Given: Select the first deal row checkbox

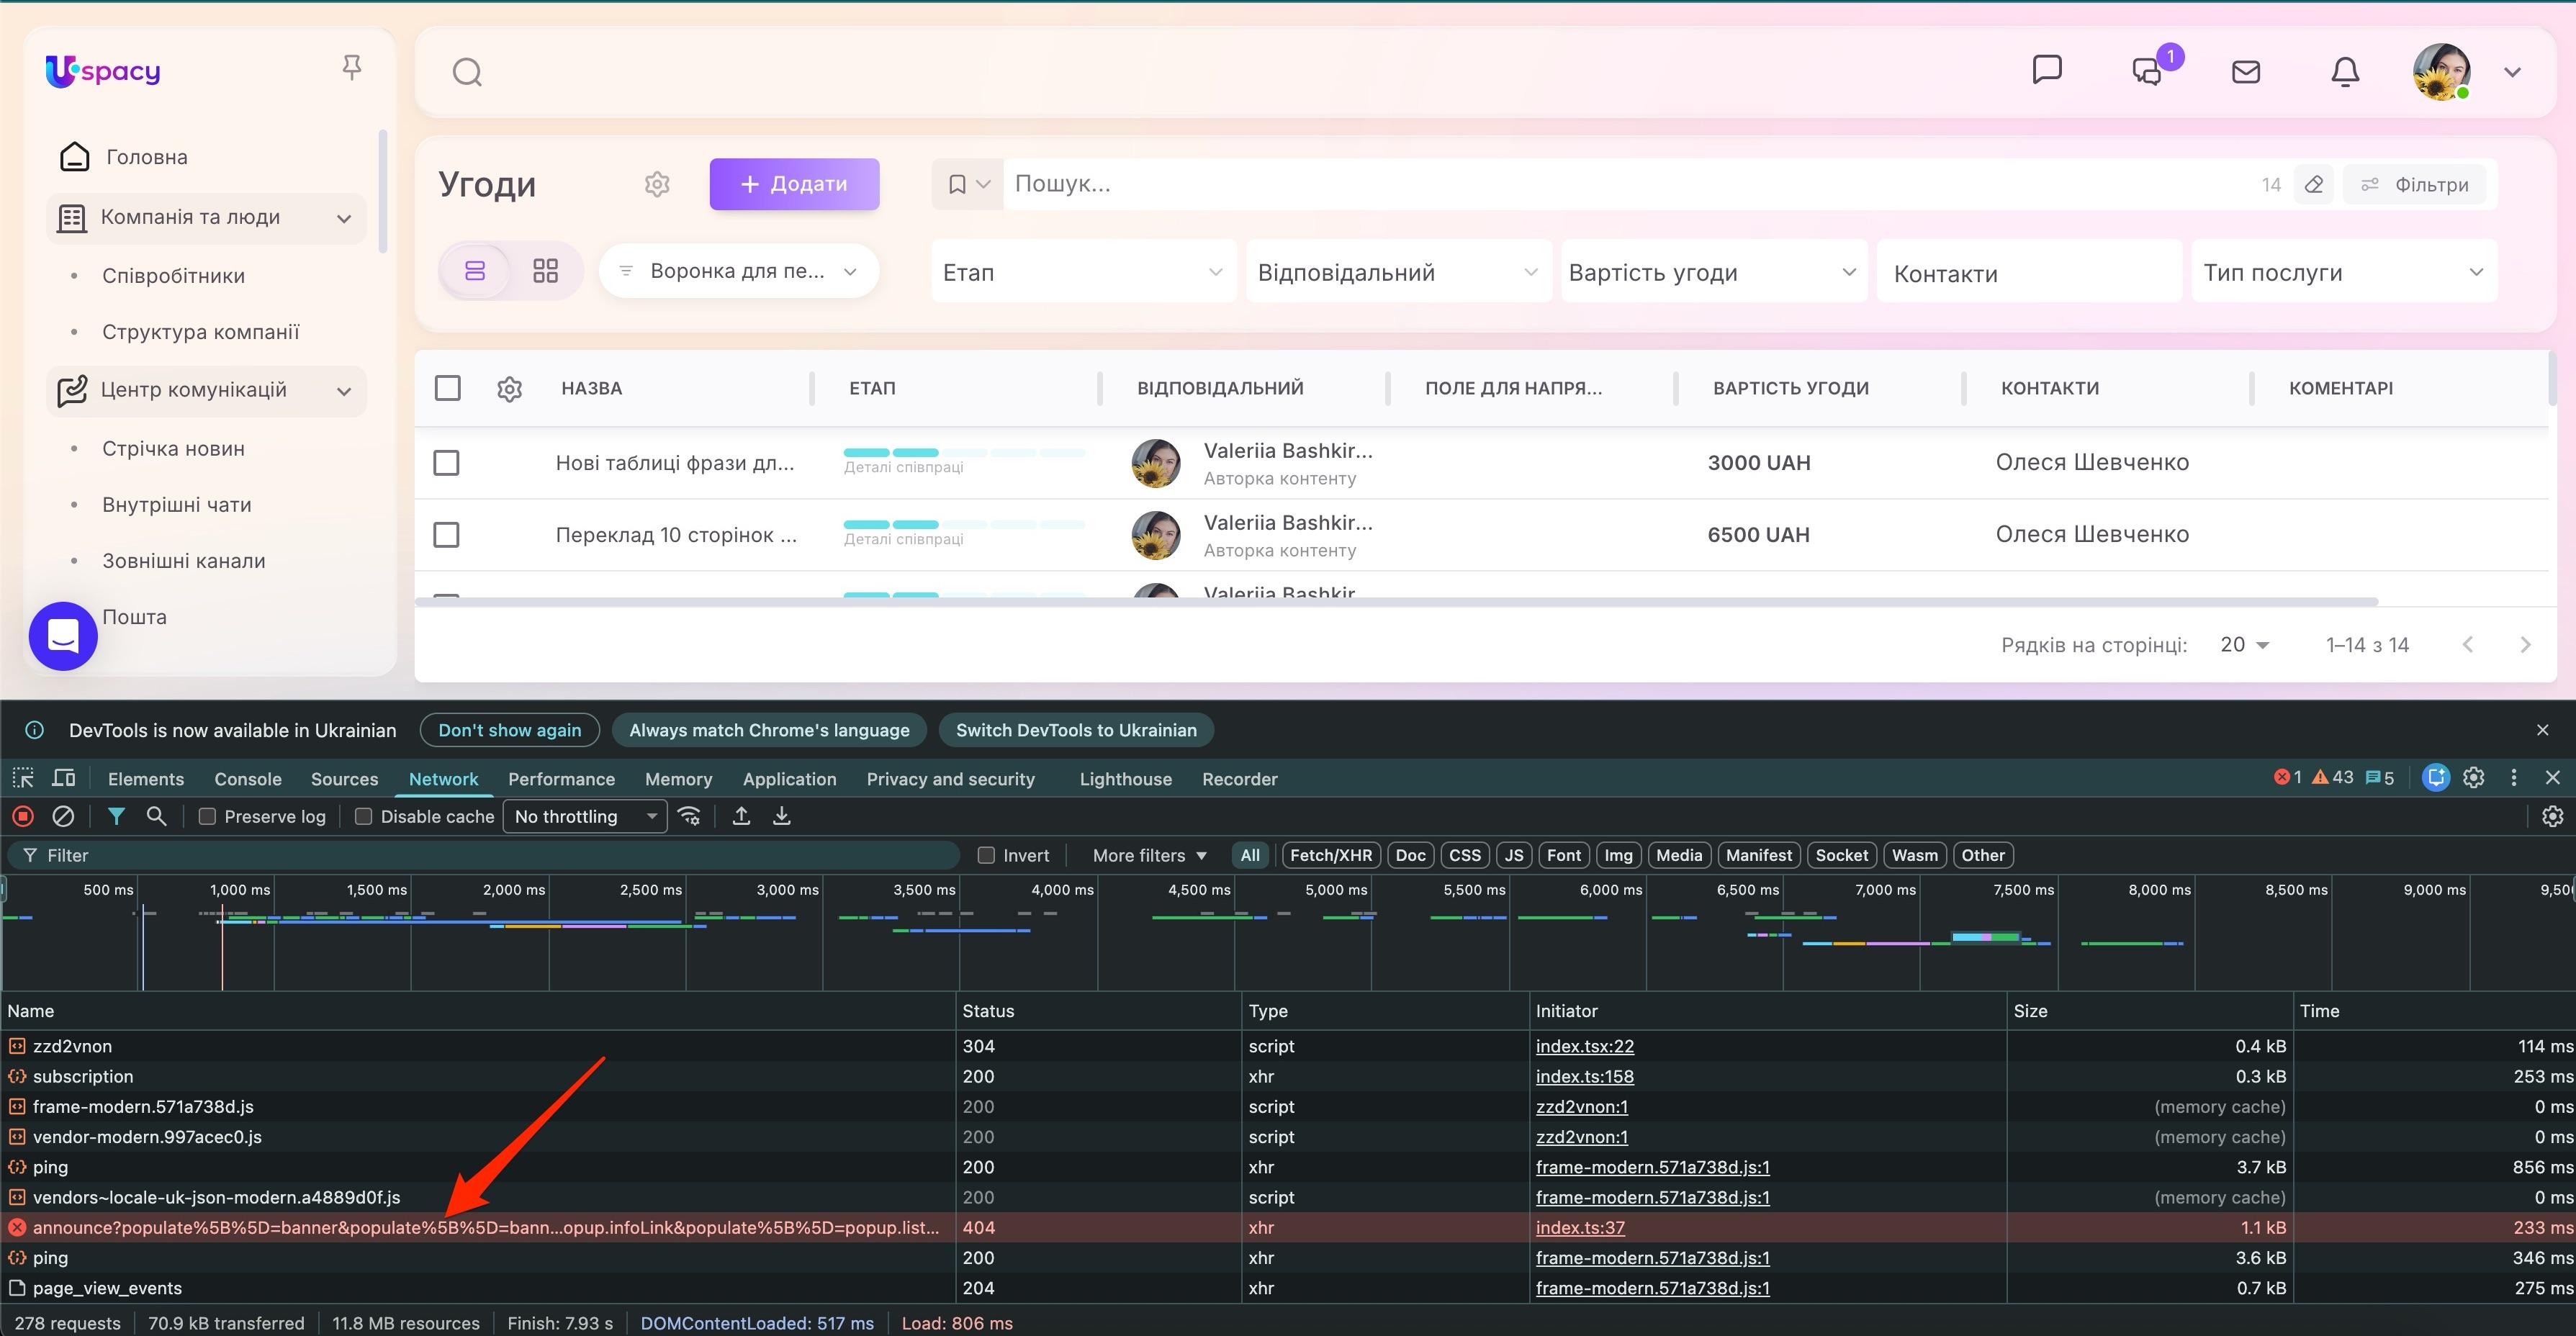Looking at the screenshot, I should (x=446, y=463).
